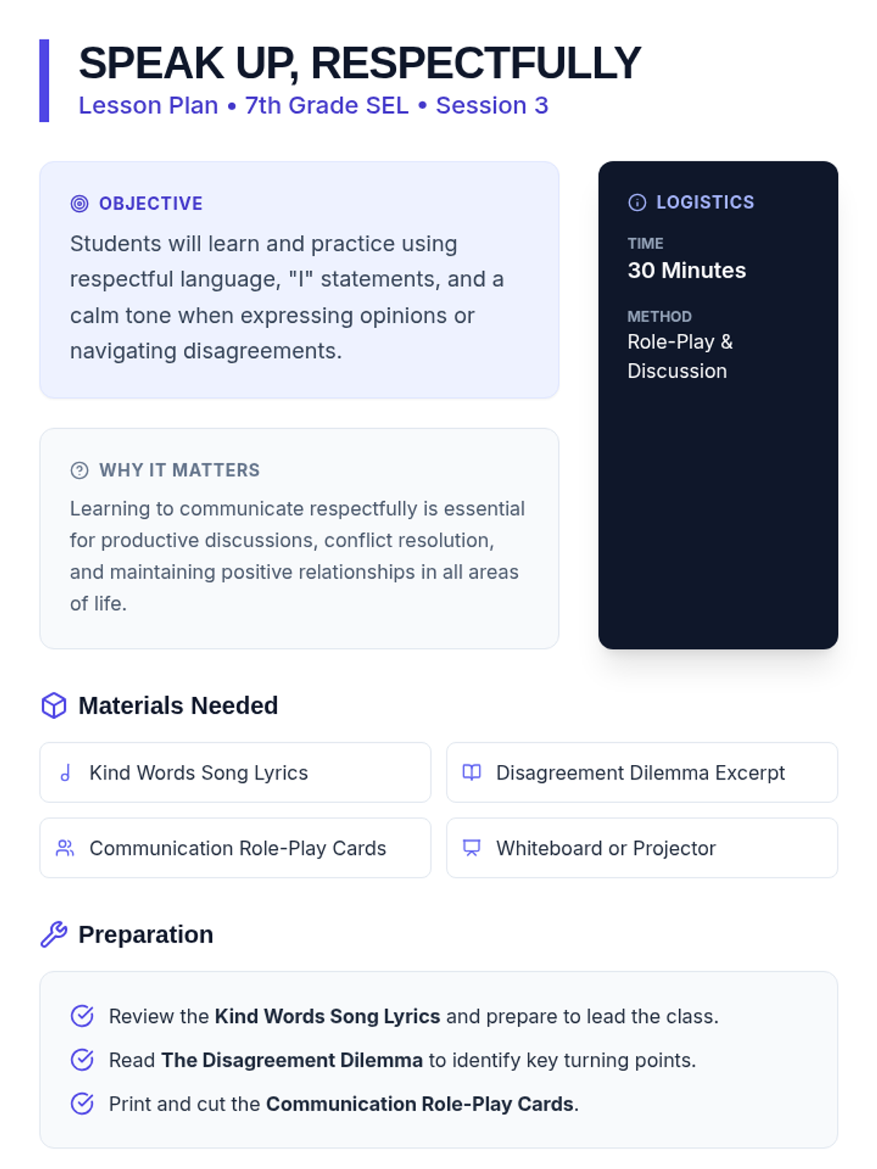The width and height of the screenshot is (877, 1169).
Task: Click the info icon beside Logistics
Action: tap(637, 202)
